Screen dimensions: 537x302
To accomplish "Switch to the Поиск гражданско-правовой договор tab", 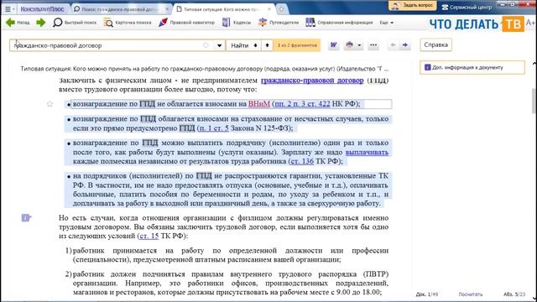I will click(118, 9).
